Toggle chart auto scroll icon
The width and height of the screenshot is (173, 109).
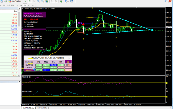pyautogui.click(x=52, y=1)
